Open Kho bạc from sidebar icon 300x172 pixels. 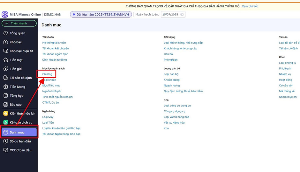tap(5, 42)
